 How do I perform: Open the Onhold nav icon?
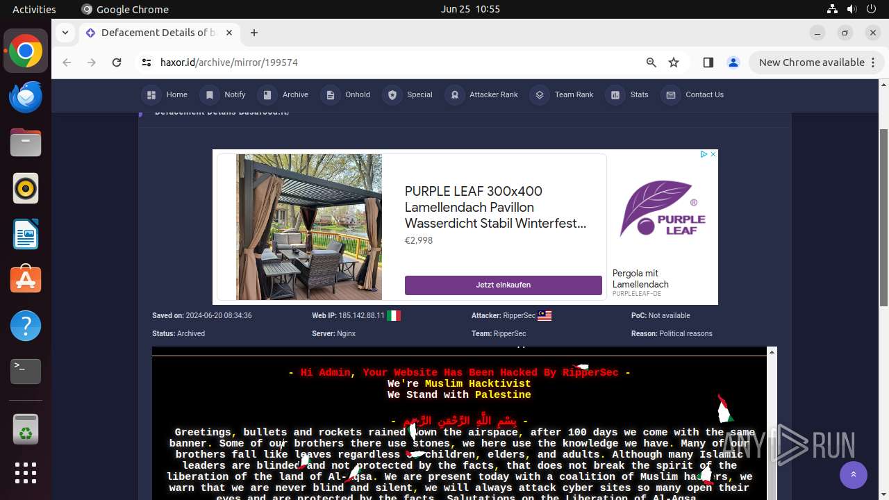click(x=330, y=95)
